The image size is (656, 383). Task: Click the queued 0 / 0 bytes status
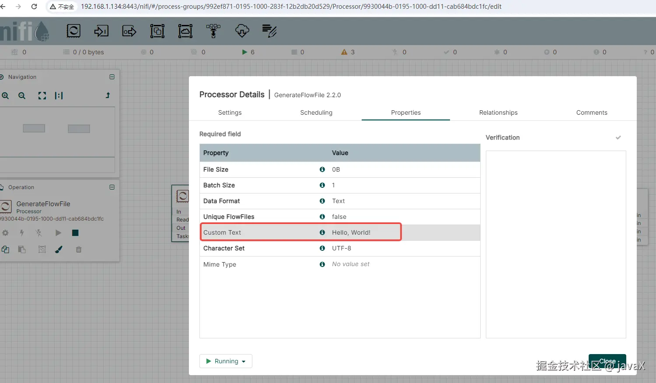coord(84,52)
